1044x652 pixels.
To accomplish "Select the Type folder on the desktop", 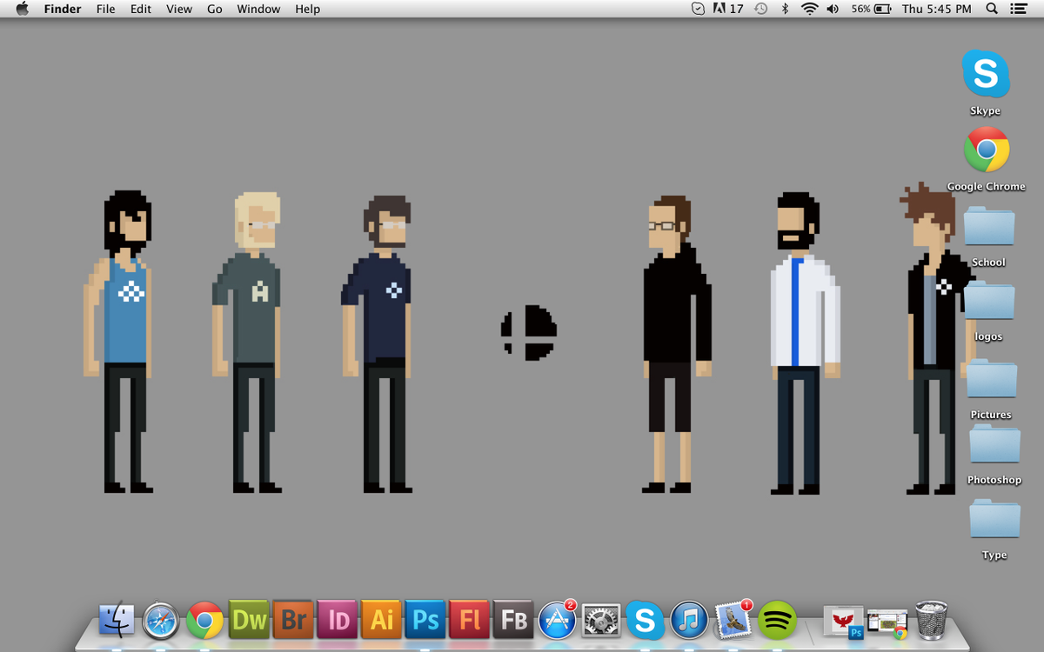I will click(994, 519).
